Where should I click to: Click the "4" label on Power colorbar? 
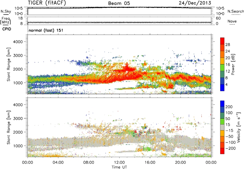click(227, 84)
